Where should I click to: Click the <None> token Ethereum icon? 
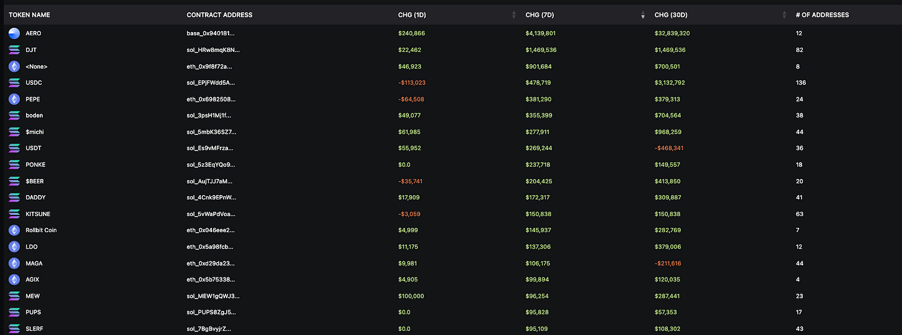[14, 66]
